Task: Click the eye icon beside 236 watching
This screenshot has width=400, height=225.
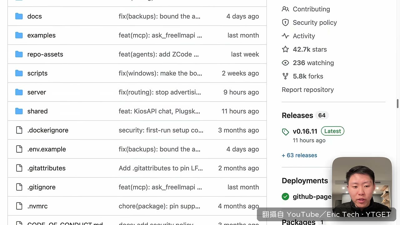Action: [285, 63]
